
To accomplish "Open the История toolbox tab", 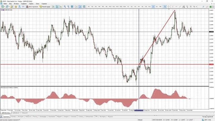I will [x=21, y=117].
